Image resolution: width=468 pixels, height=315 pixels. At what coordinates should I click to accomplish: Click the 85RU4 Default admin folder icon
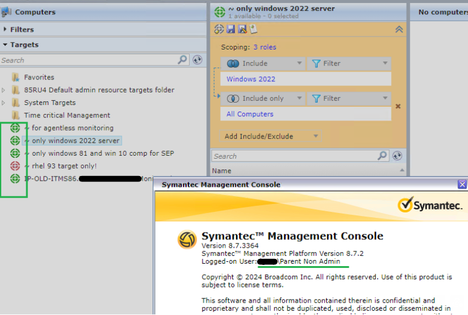[x=16, y=90]
